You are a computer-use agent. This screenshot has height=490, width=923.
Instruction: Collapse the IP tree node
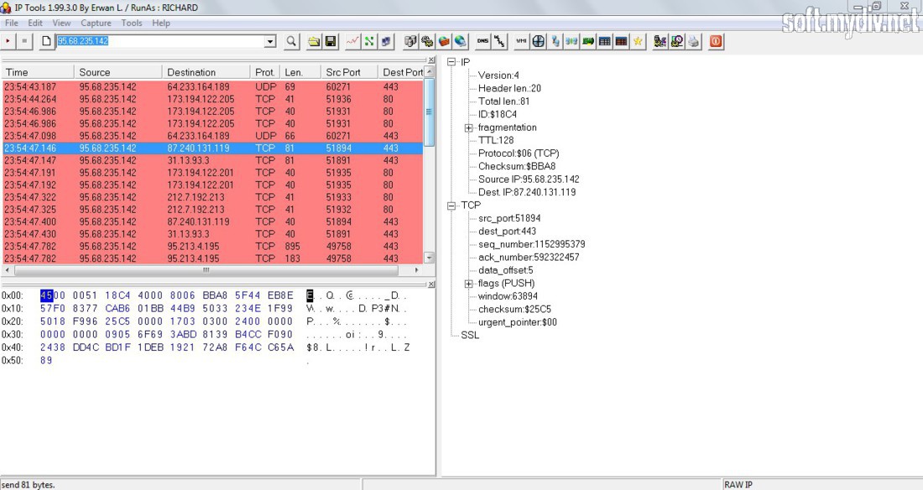(x=451, y=62)
